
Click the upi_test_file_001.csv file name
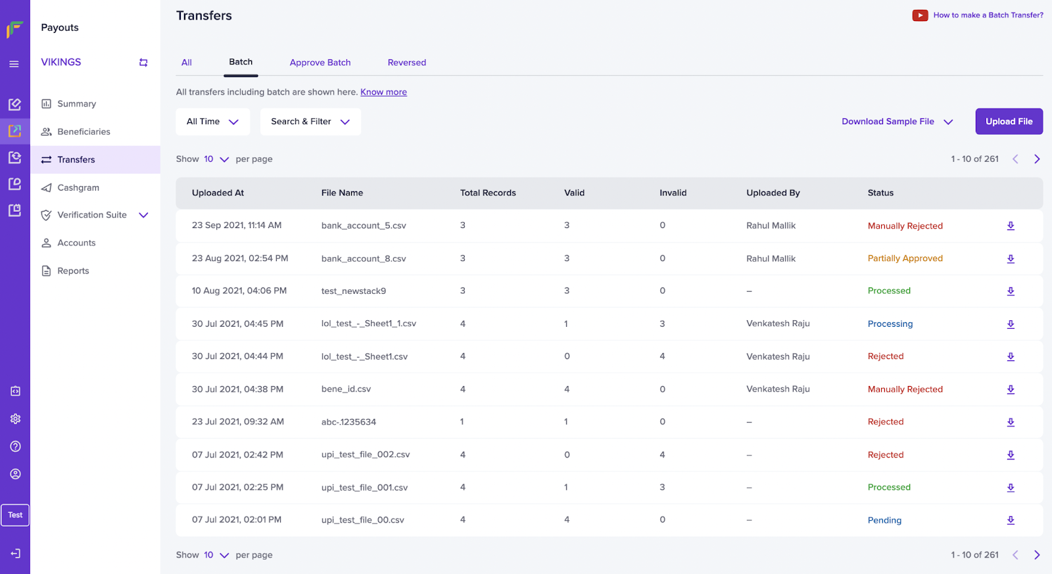[364, 487]
